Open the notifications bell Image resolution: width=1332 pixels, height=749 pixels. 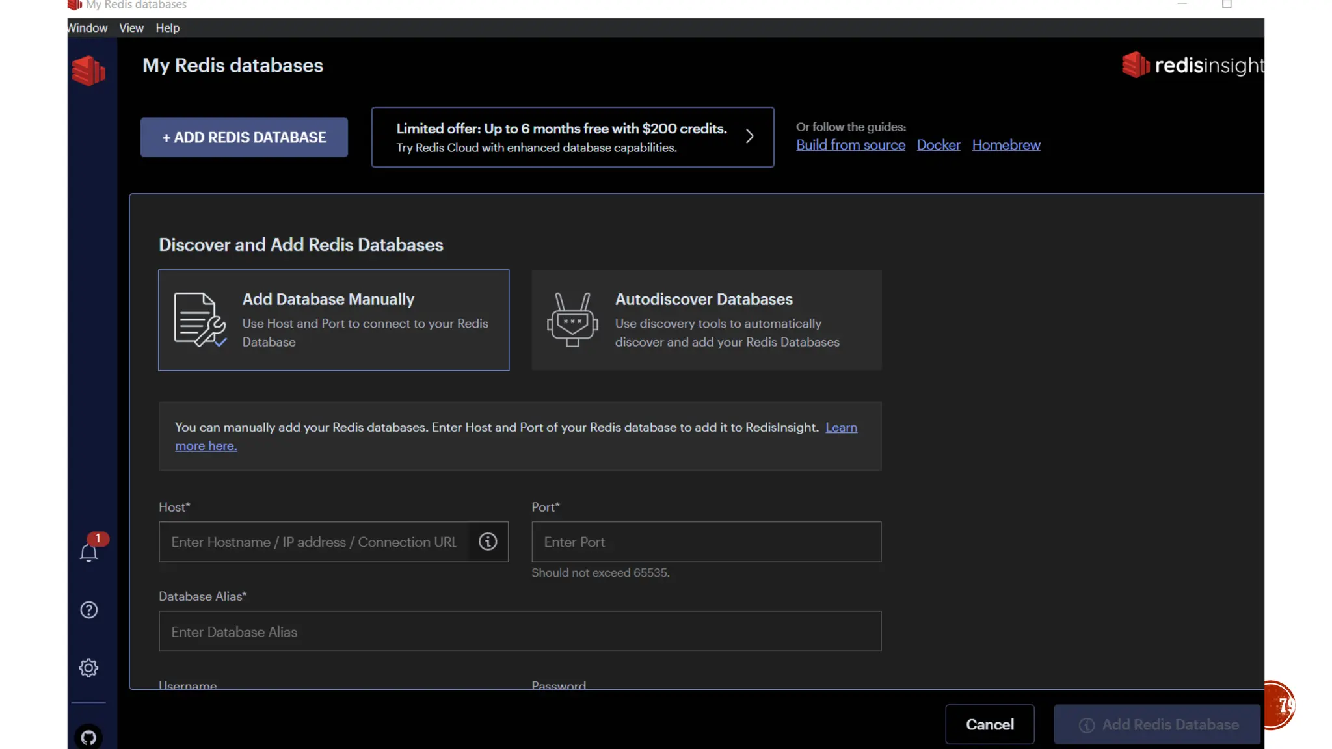click(88, 553)
